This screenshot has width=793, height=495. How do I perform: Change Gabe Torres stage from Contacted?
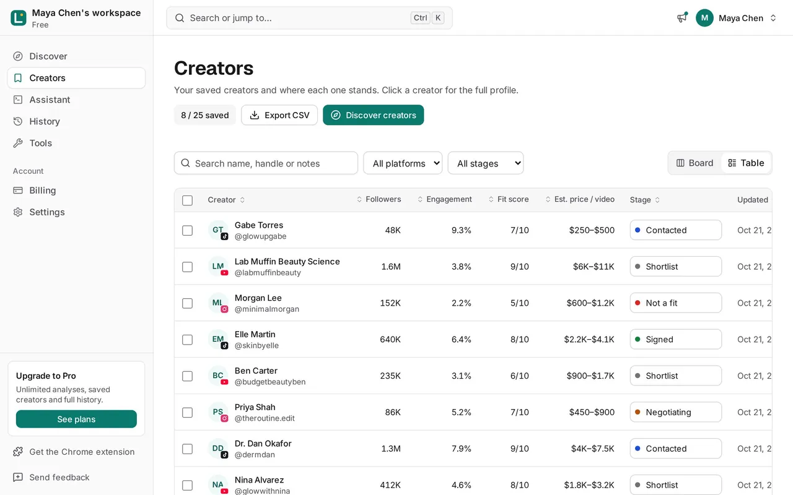pyautogui.click(x=676, y=230)
